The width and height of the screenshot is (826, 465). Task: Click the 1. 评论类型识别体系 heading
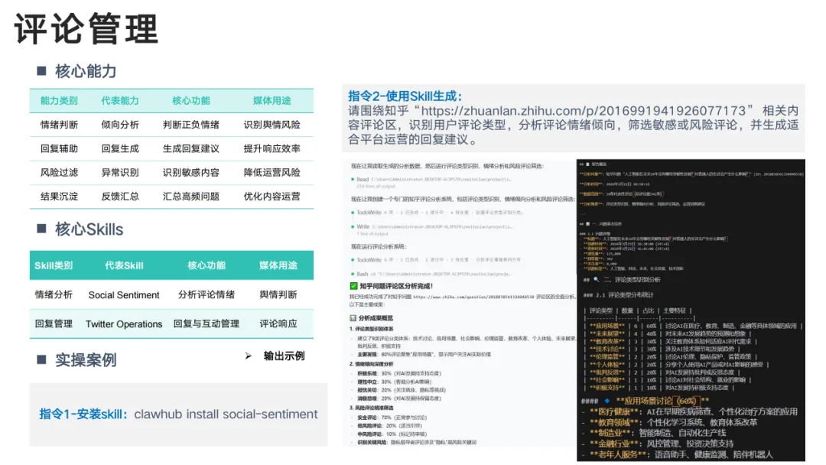[372, 329]
